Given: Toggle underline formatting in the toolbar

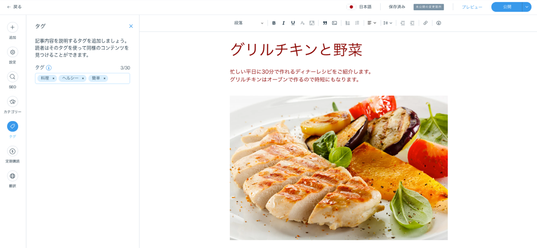Looking at the screenshot, I should point(293,23).
